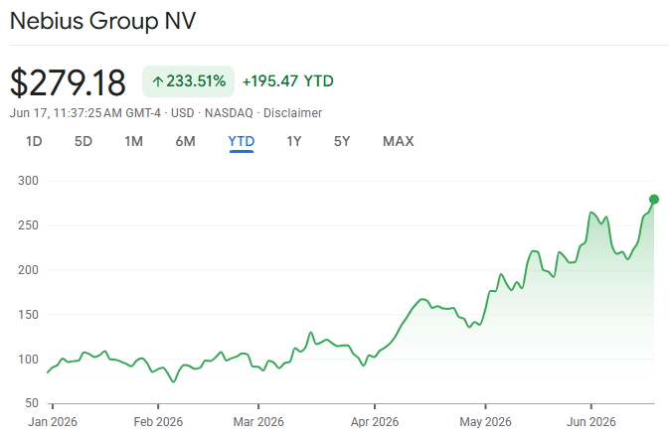Click the 233.51% change badge
The image size is (669, 438).
coord(188,81)
